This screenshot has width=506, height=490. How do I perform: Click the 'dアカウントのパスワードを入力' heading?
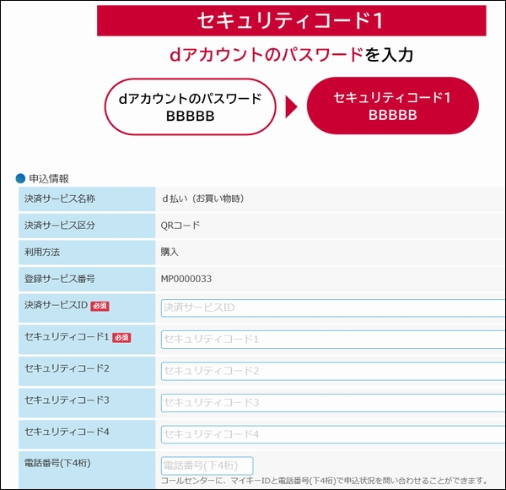pos(292,55)
